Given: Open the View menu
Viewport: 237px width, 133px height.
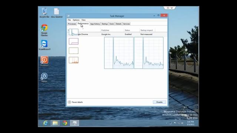Looking at the screenshot, I should (83, 20).
